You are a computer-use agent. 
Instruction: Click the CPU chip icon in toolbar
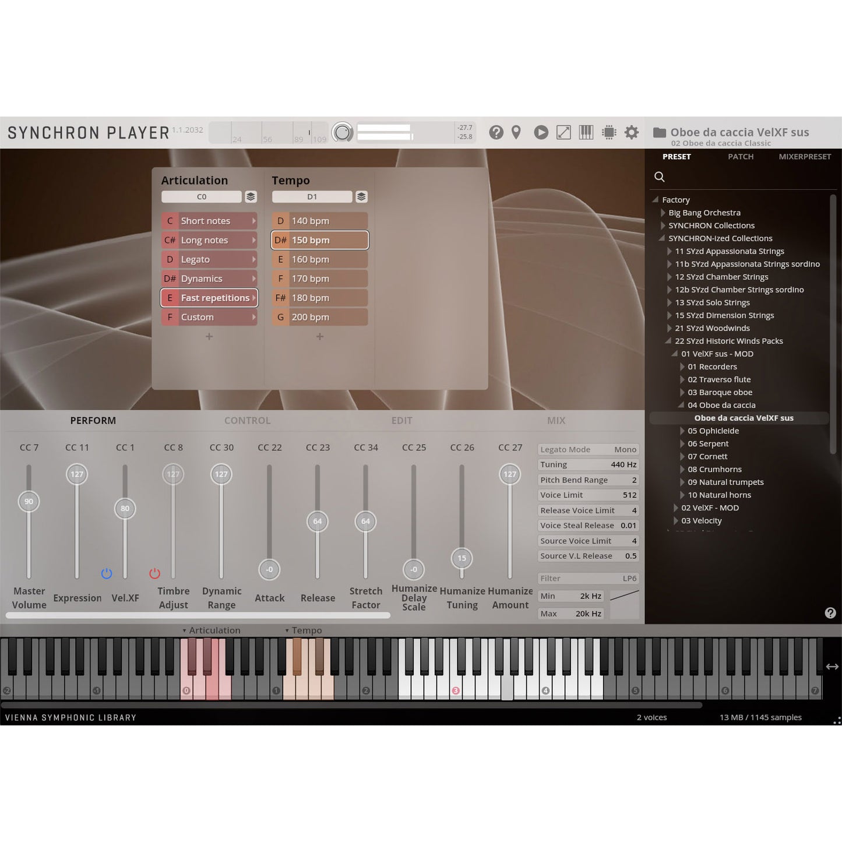[x=609, y=133]
